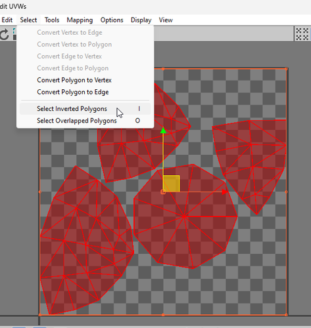This screenshot has height=328, width=311.
Task: Select the Rotate tool icon in the toolbar
Action: click(x=4, y=34)
